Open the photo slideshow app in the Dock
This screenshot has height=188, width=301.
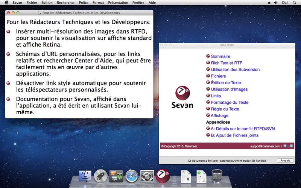[116, 176]
